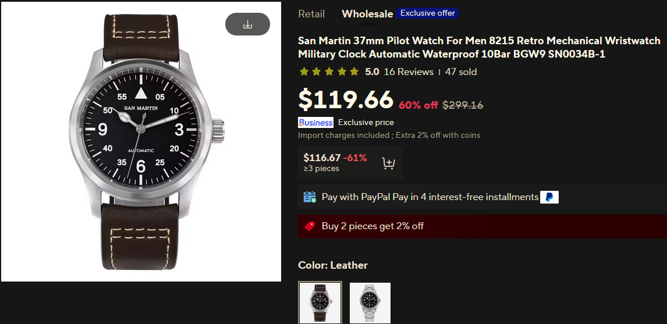The height and width of the screenshot is (324, 667).
Task: Switch to the Wholesale tab
Action: pyautogui.click(x=367, y=14)
